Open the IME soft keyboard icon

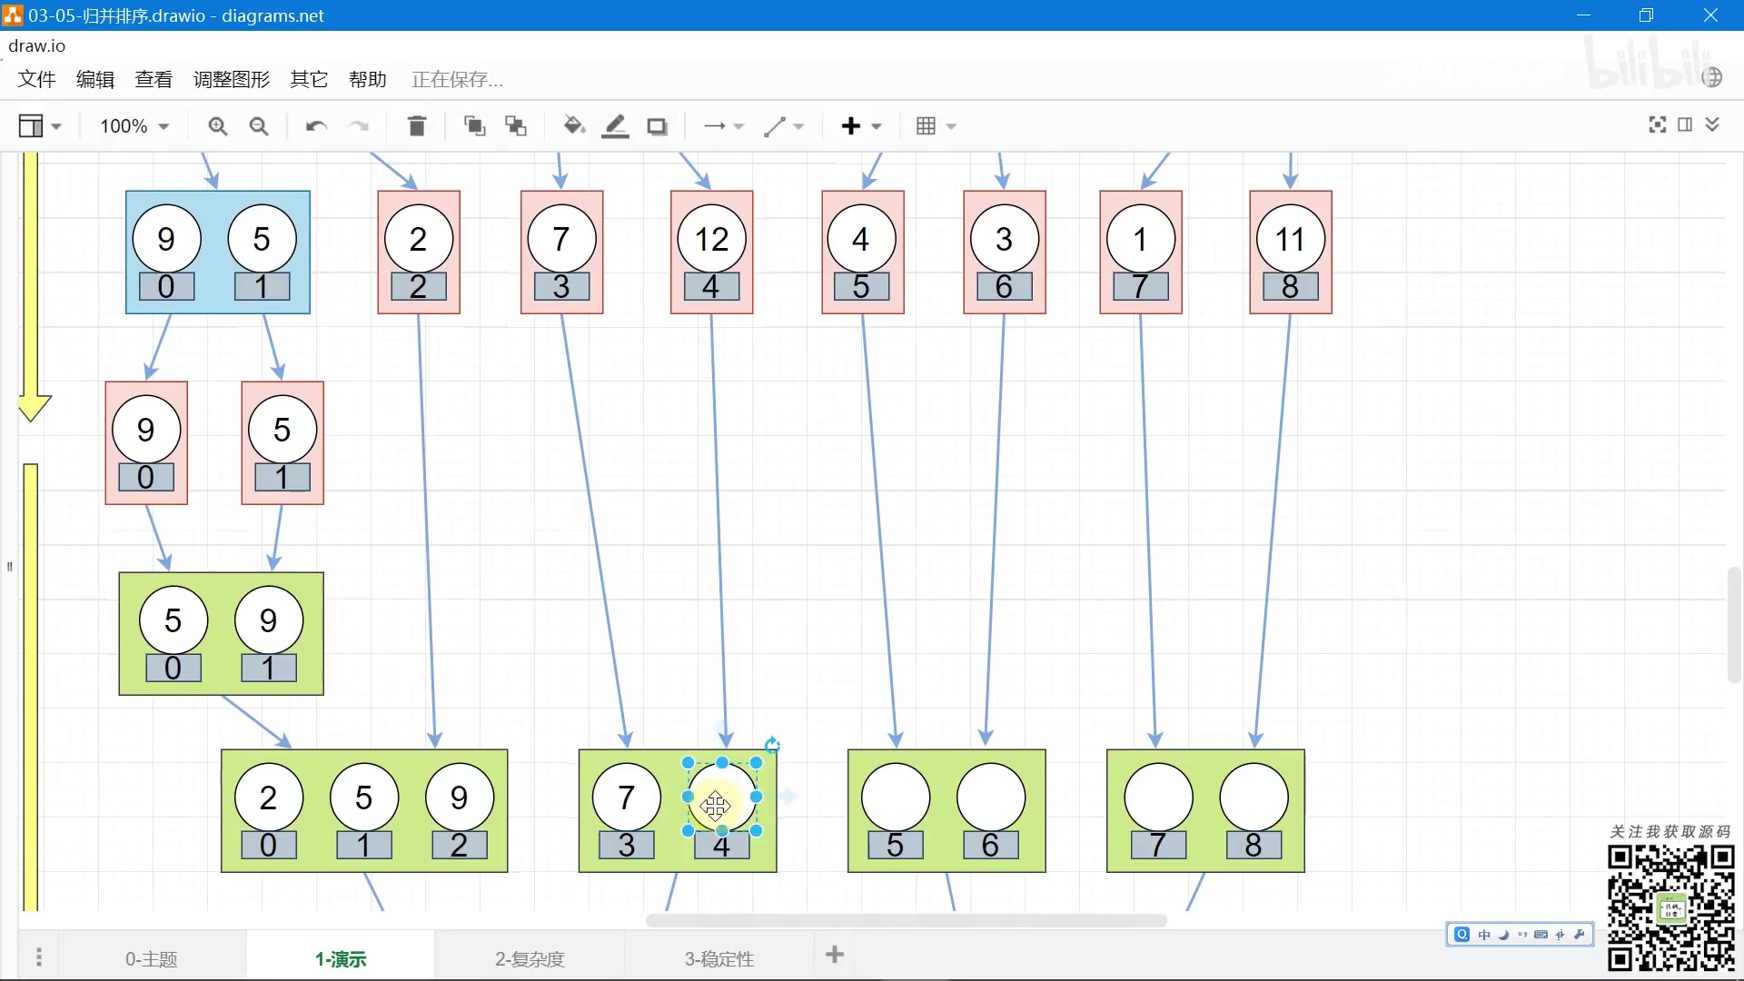tap(1541, 935)
